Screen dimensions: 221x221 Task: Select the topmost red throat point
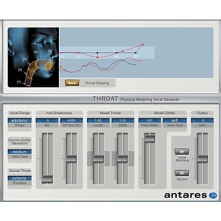click(143, 45)
